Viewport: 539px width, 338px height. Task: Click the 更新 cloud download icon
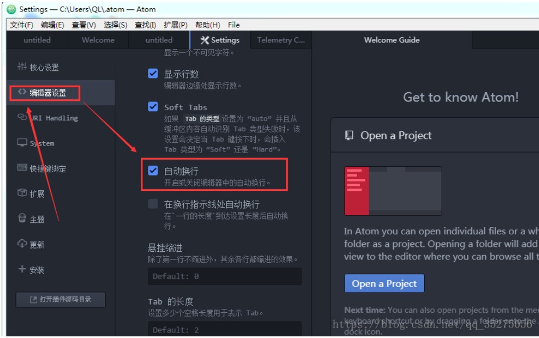click(x=22, y=244)
